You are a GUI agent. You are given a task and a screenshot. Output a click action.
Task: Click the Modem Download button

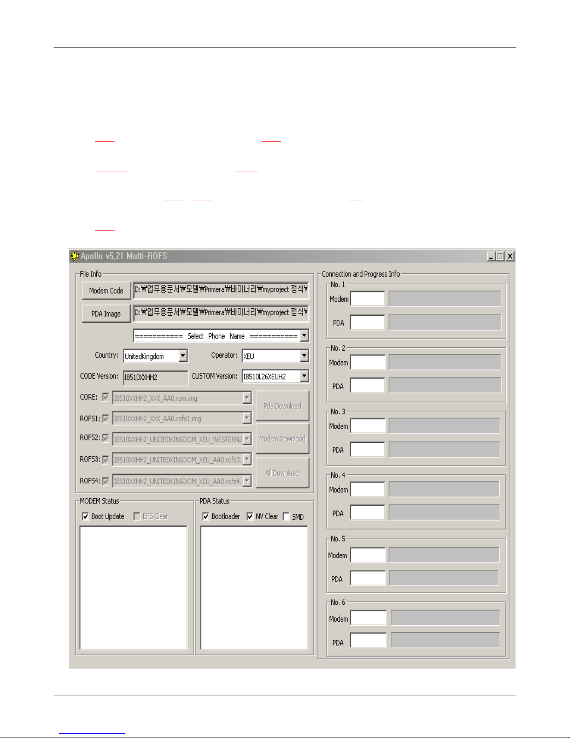pos(282,439)
